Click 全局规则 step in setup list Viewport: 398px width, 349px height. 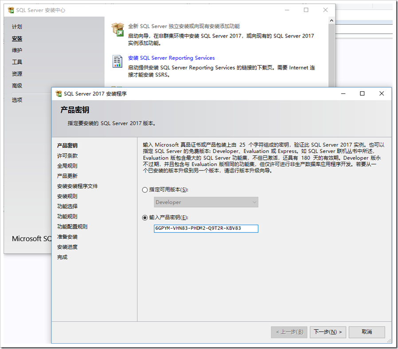(x=67, y=166)
